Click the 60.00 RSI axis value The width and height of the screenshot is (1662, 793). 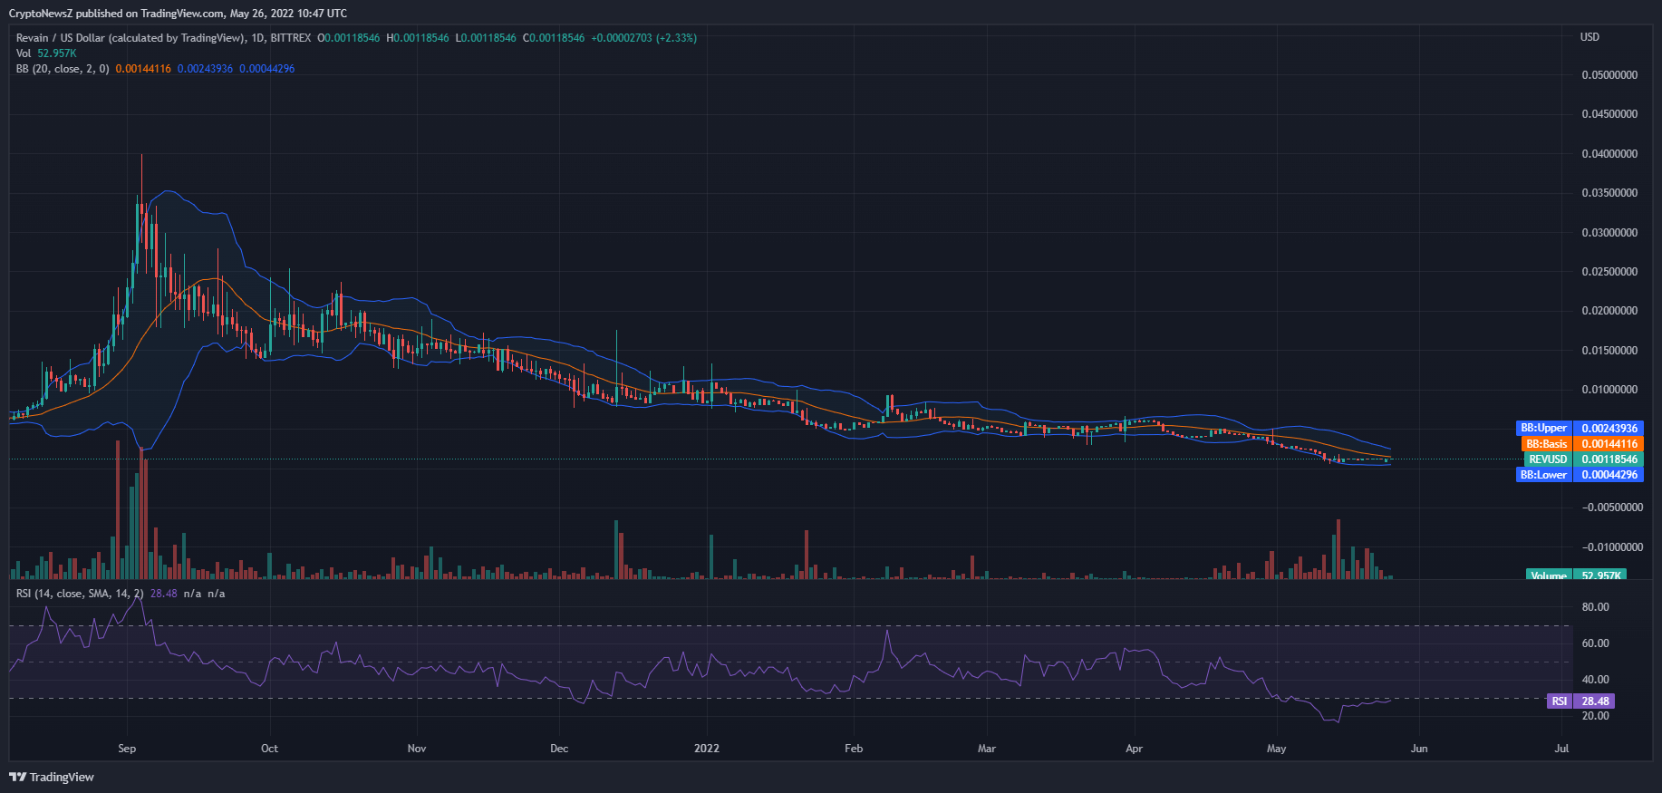[x=1596, y=643]
